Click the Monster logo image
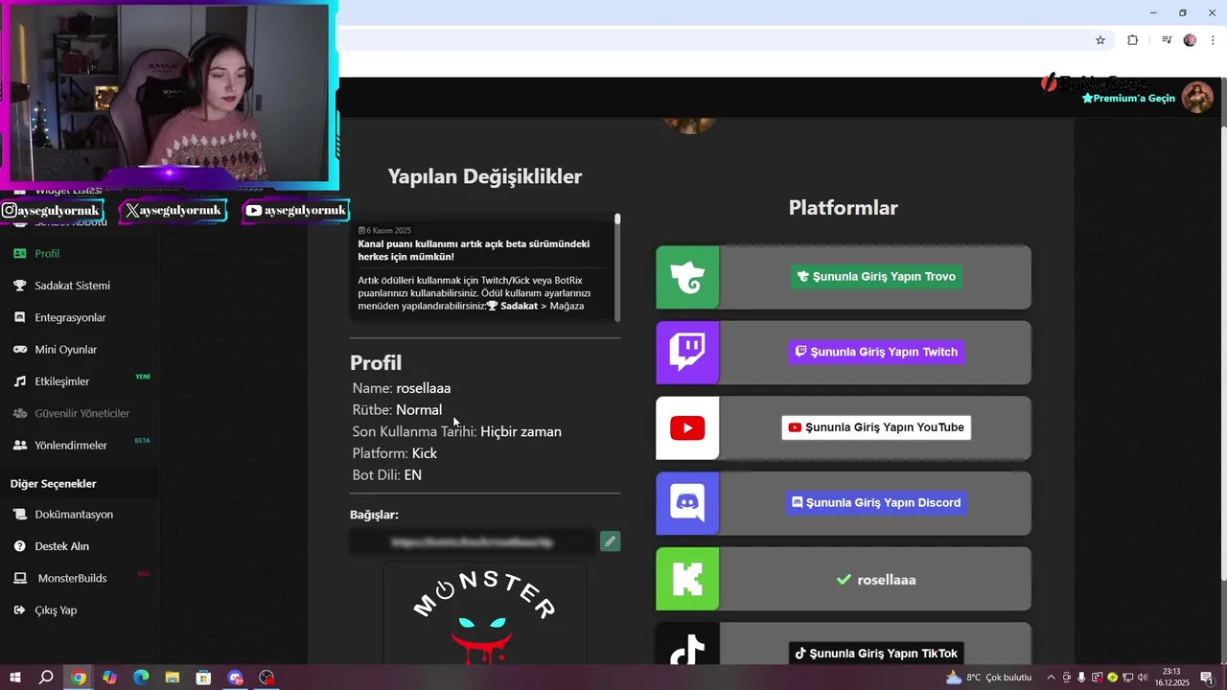 tap(484, 614)
